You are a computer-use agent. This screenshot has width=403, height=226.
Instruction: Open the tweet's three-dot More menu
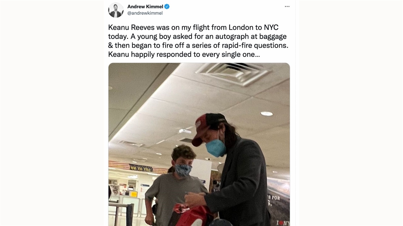tap(287, 7)
